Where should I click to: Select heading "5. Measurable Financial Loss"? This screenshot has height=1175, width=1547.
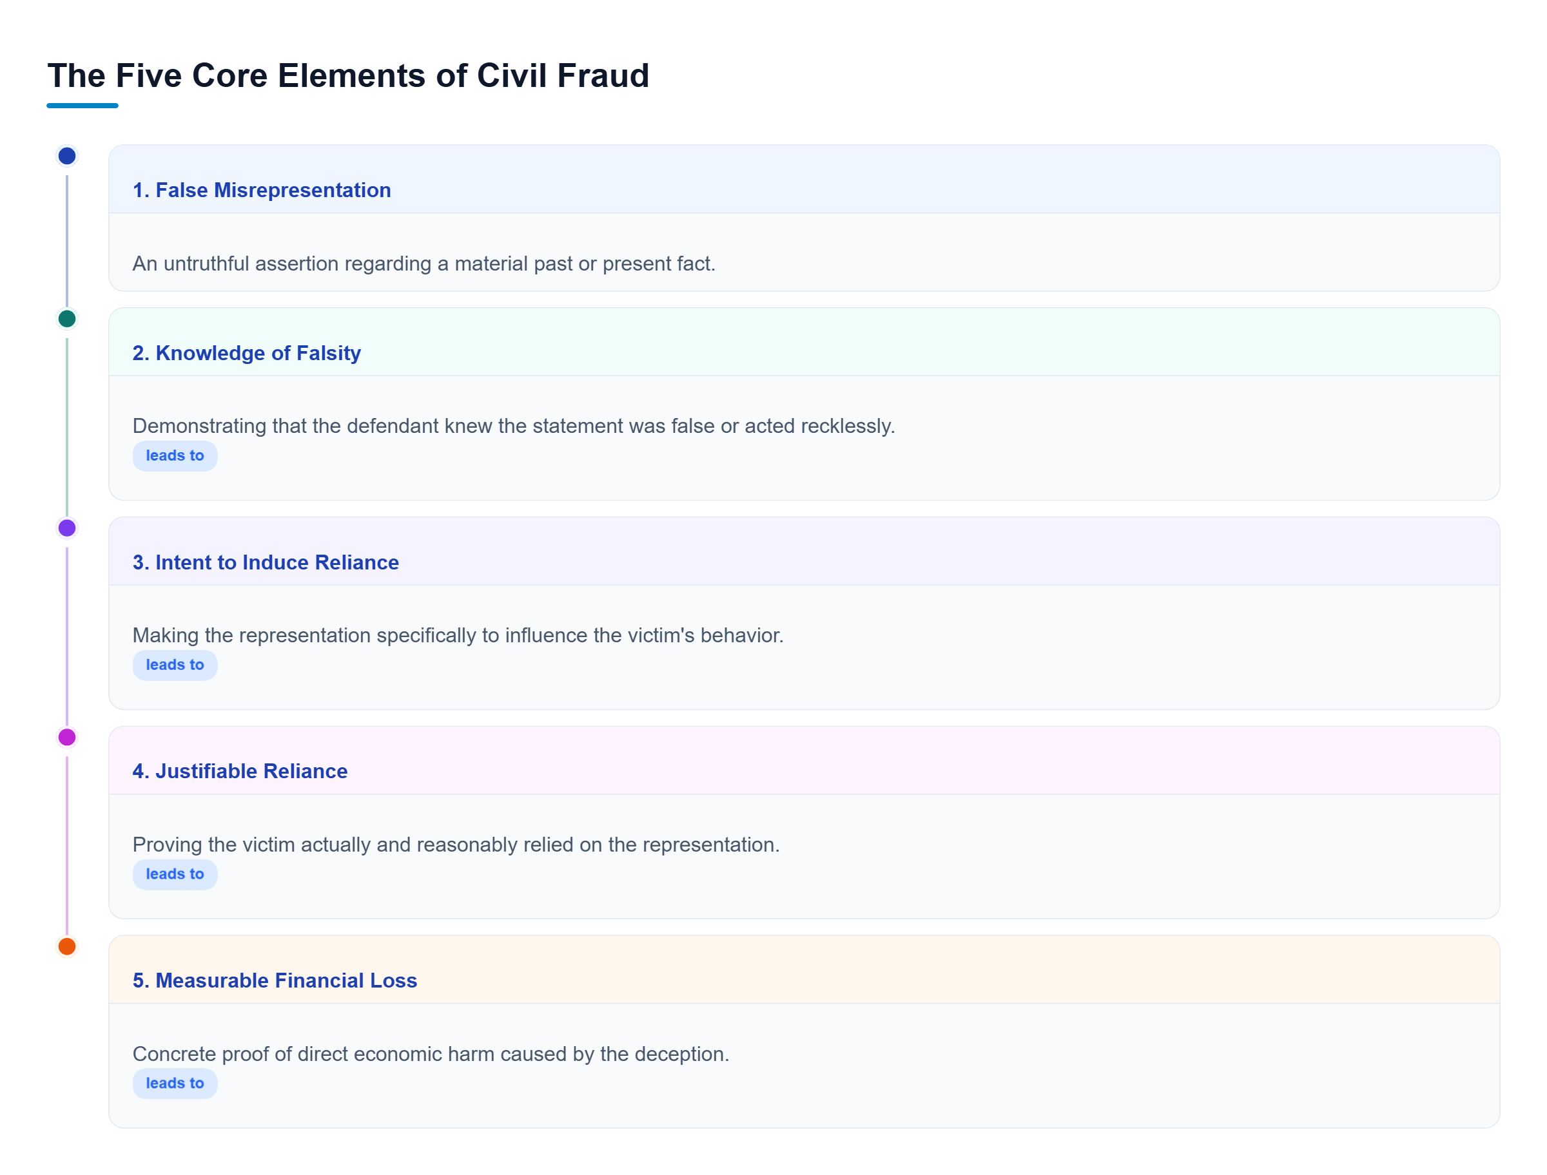point(275,980)
